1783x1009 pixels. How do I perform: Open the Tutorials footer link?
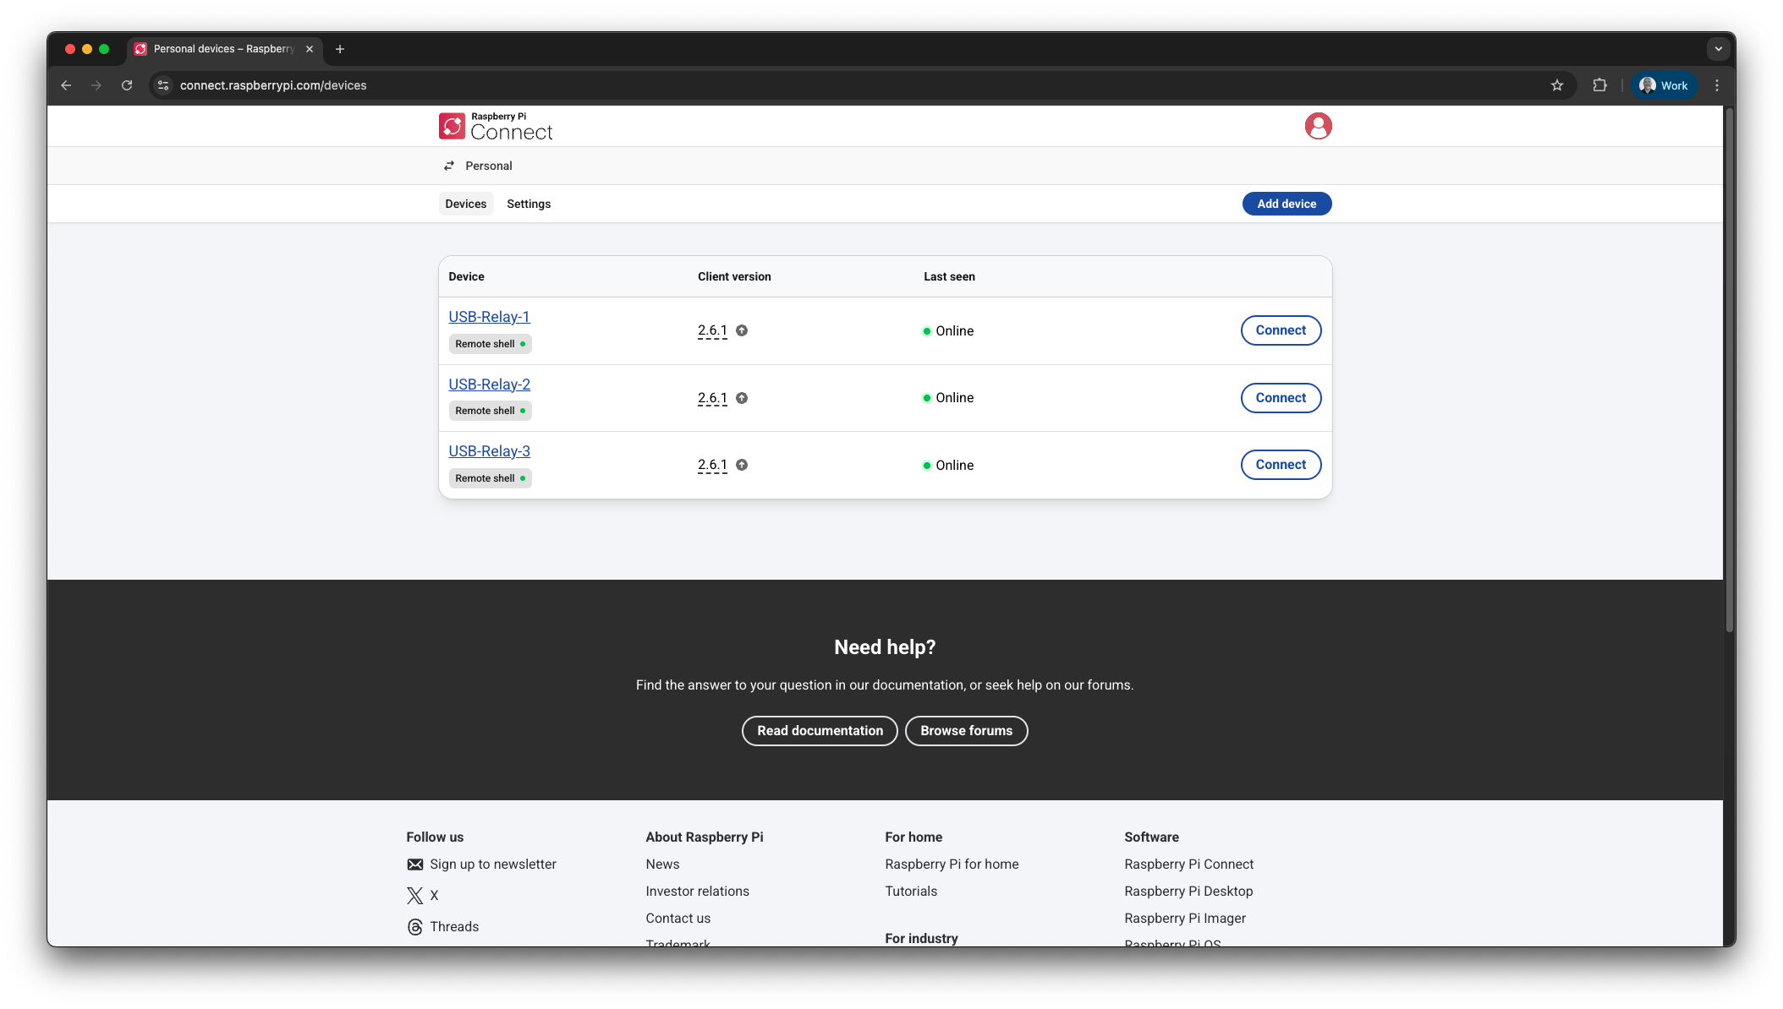tap(911, 892)
